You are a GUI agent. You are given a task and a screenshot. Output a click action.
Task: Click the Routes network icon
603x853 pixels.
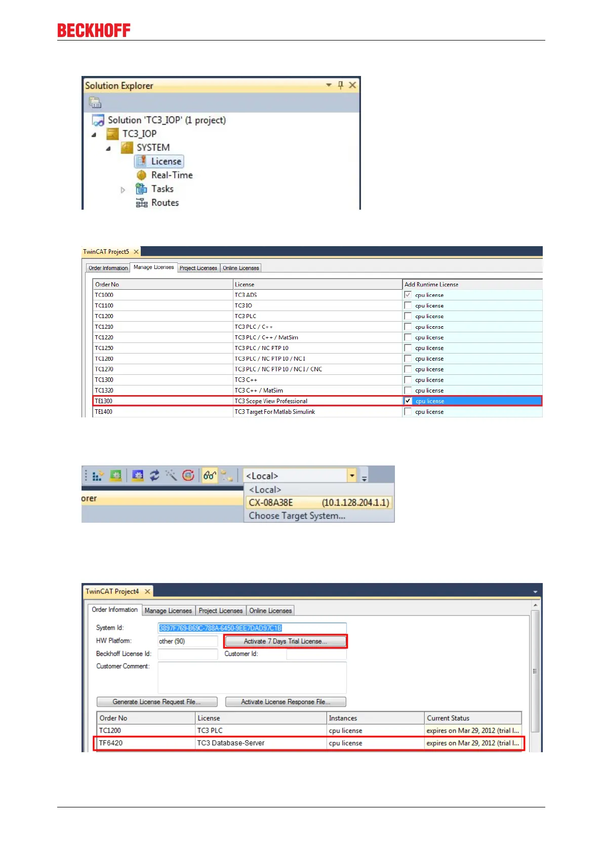tap(141, 203)
